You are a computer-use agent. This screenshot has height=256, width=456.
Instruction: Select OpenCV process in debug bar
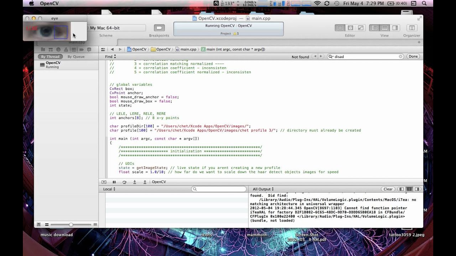click(159, 182)
